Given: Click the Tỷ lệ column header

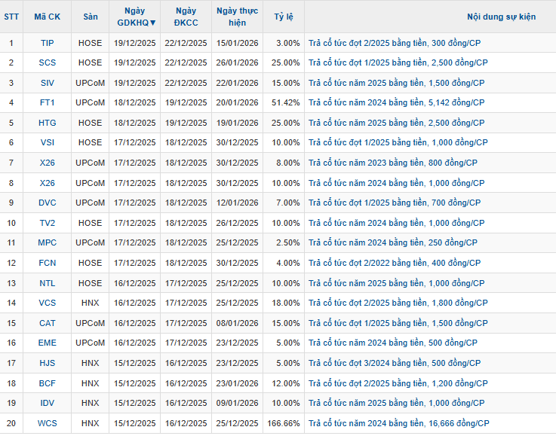Looking at the screenshot, I should pyautogui.click(x=284, y=17).
